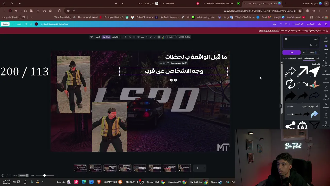The width and height of the screenshot is (330, 186).
Task: Toggle bulleted list formatting
Action: pyautogui.click(x=134, y=37)
